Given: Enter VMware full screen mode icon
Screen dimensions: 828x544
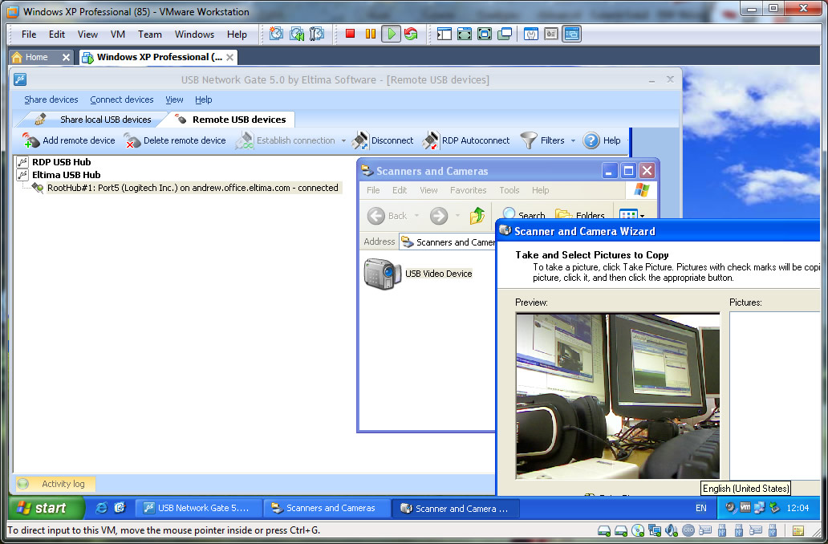Looking at the screenshot, I should (485, 35).
